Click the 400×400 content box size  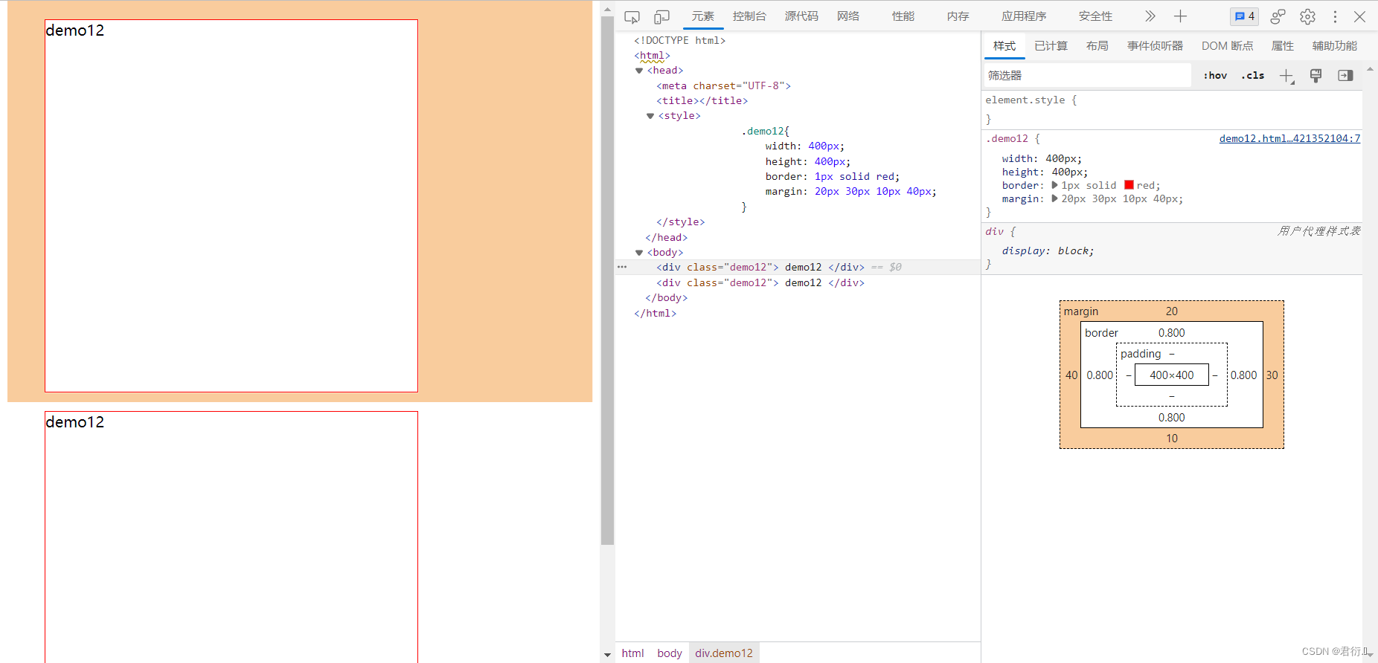(x=1172, y=375)
